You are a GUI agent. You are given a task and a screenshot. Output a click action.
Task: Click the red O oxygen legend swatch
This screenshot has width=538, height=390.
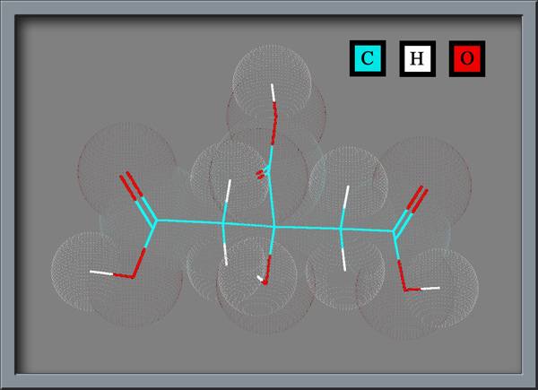click(467, 58)
